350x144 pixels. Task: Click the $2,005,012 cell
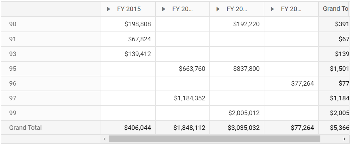pyautogui.click(x=237, y=113)
